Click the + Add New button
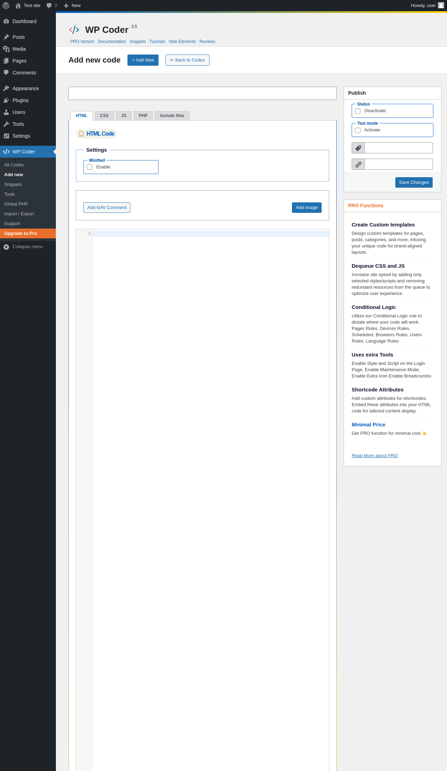 143,60
